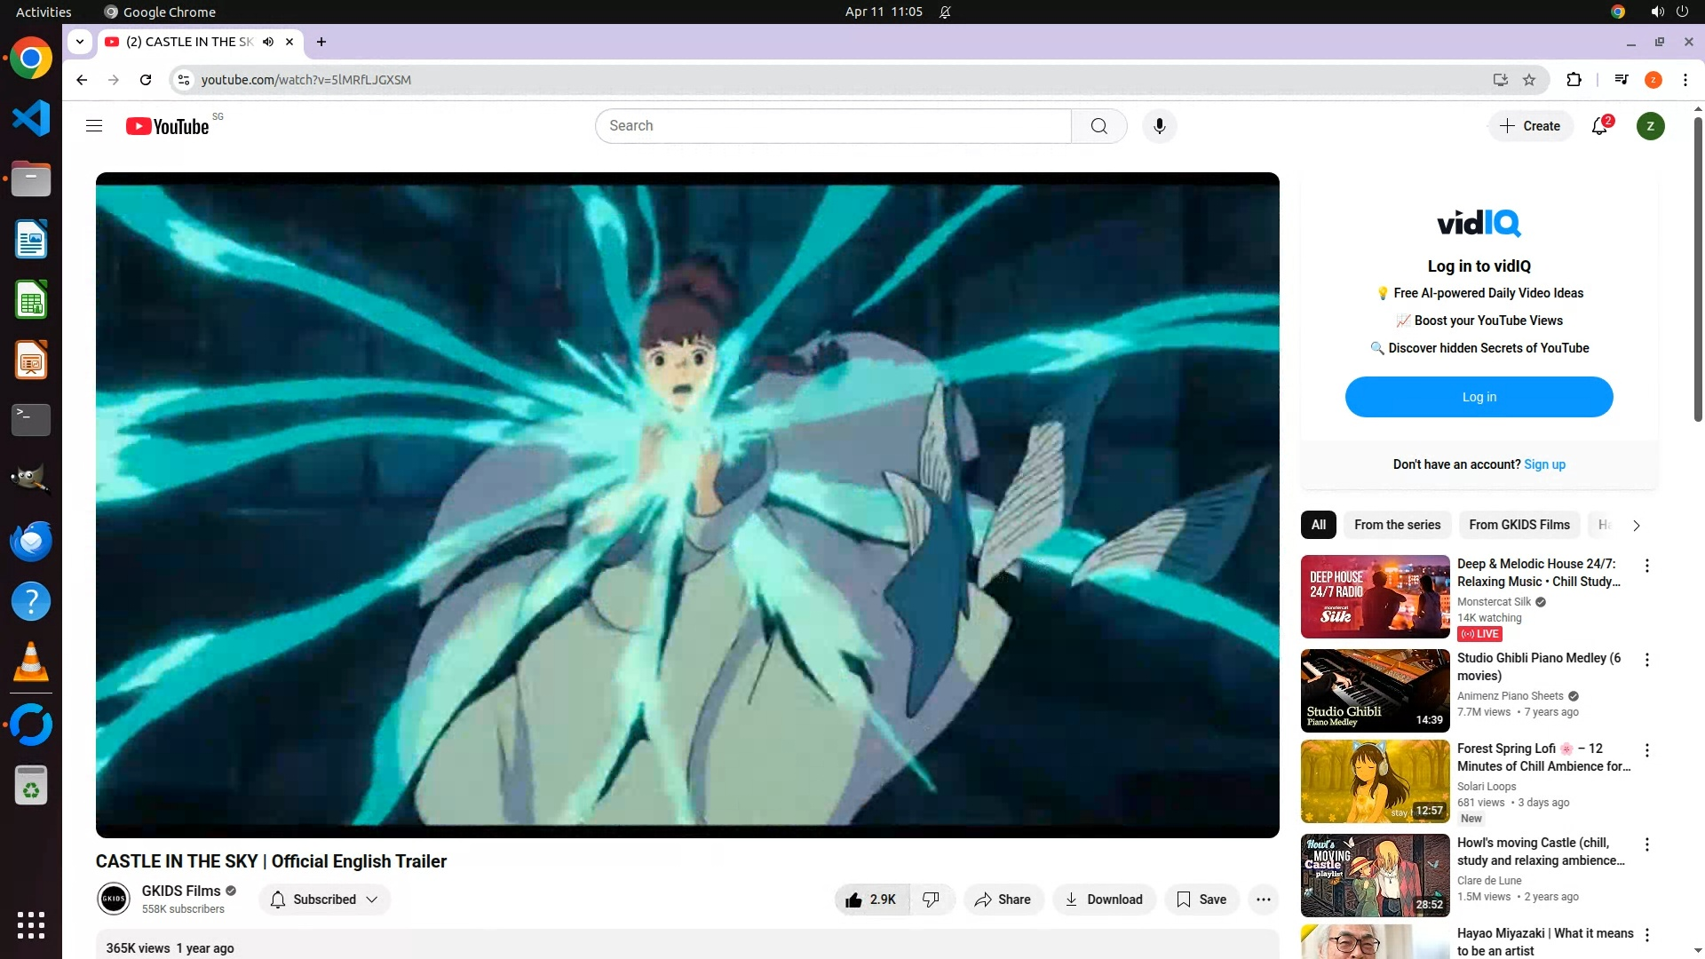Bookmark this page with star icon

pos(1529,80)
